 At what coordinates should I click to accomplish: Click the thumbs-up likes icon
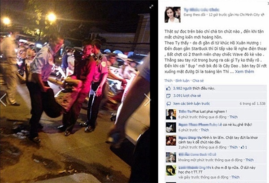169,88
